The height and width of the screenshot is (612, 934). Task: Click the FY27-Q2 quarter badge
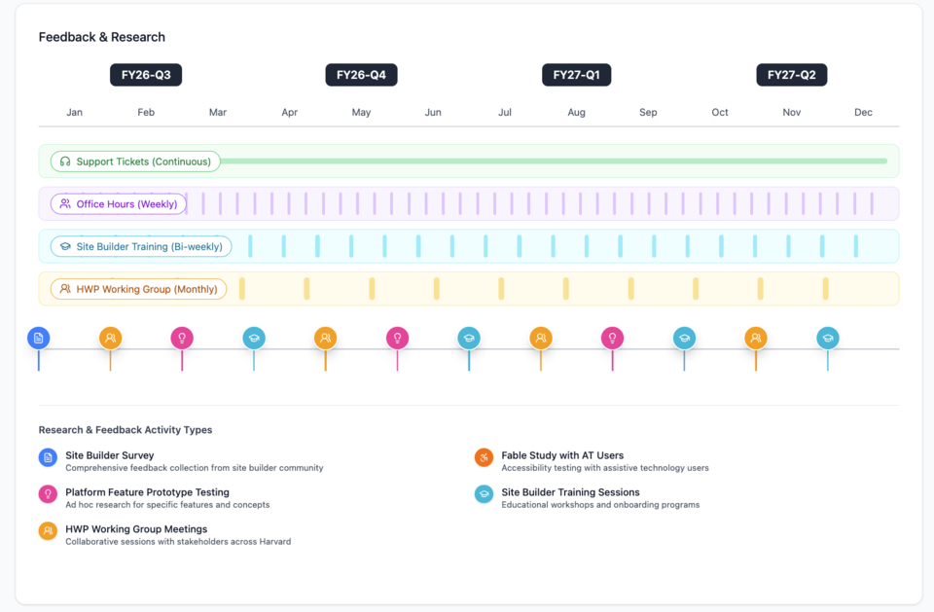tap(792, 75)
